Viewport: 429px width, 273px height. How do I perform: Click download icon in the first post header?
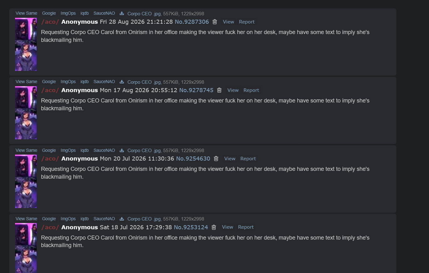pyautogui.click(x=122, y=13)
